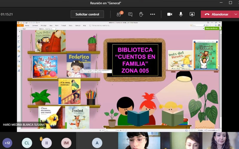The image size is (239, 149).
Task: Raise your hand in the meeting
Action: tap(141, 14)
